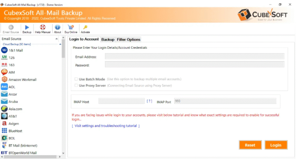The width and height of the screenshot is (296, 159).
Task: Start Backup from the toolbar
Action: click(x=27, y=28)
